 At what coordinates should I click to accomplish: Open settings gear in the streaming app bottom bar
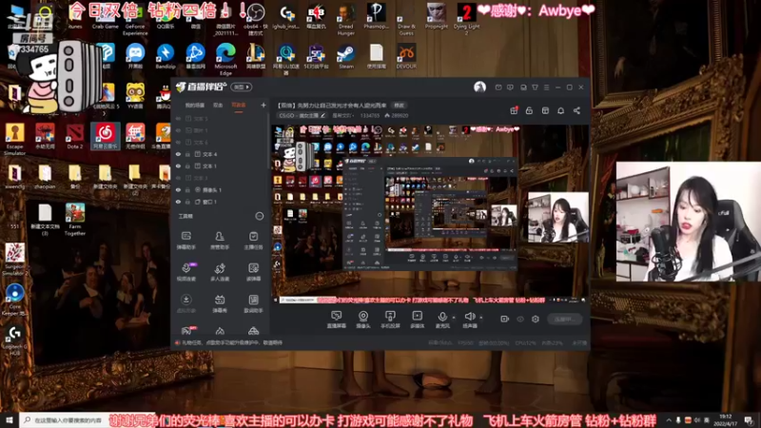(x=536, y=319)
